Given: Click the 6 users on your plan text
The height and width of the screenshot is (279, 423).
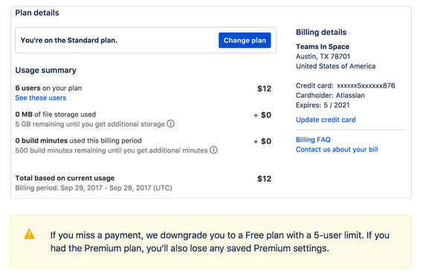Looking at the screenshot, I should click(48, 88).
